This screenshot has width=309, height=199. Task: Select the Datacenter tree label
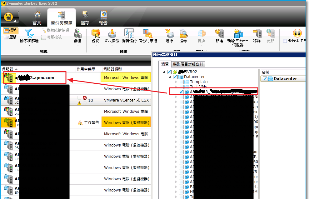point(194,77)
